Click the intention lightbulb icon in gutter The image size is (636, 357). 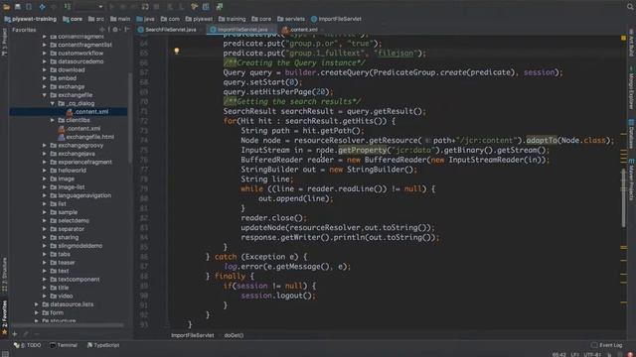(x=177, y=51)
